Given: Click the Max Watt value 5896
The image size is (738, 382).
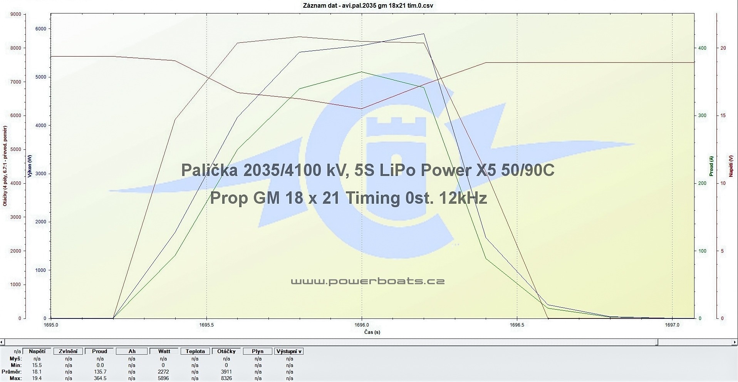Looking at the screenshot, I should click(163, 378).
